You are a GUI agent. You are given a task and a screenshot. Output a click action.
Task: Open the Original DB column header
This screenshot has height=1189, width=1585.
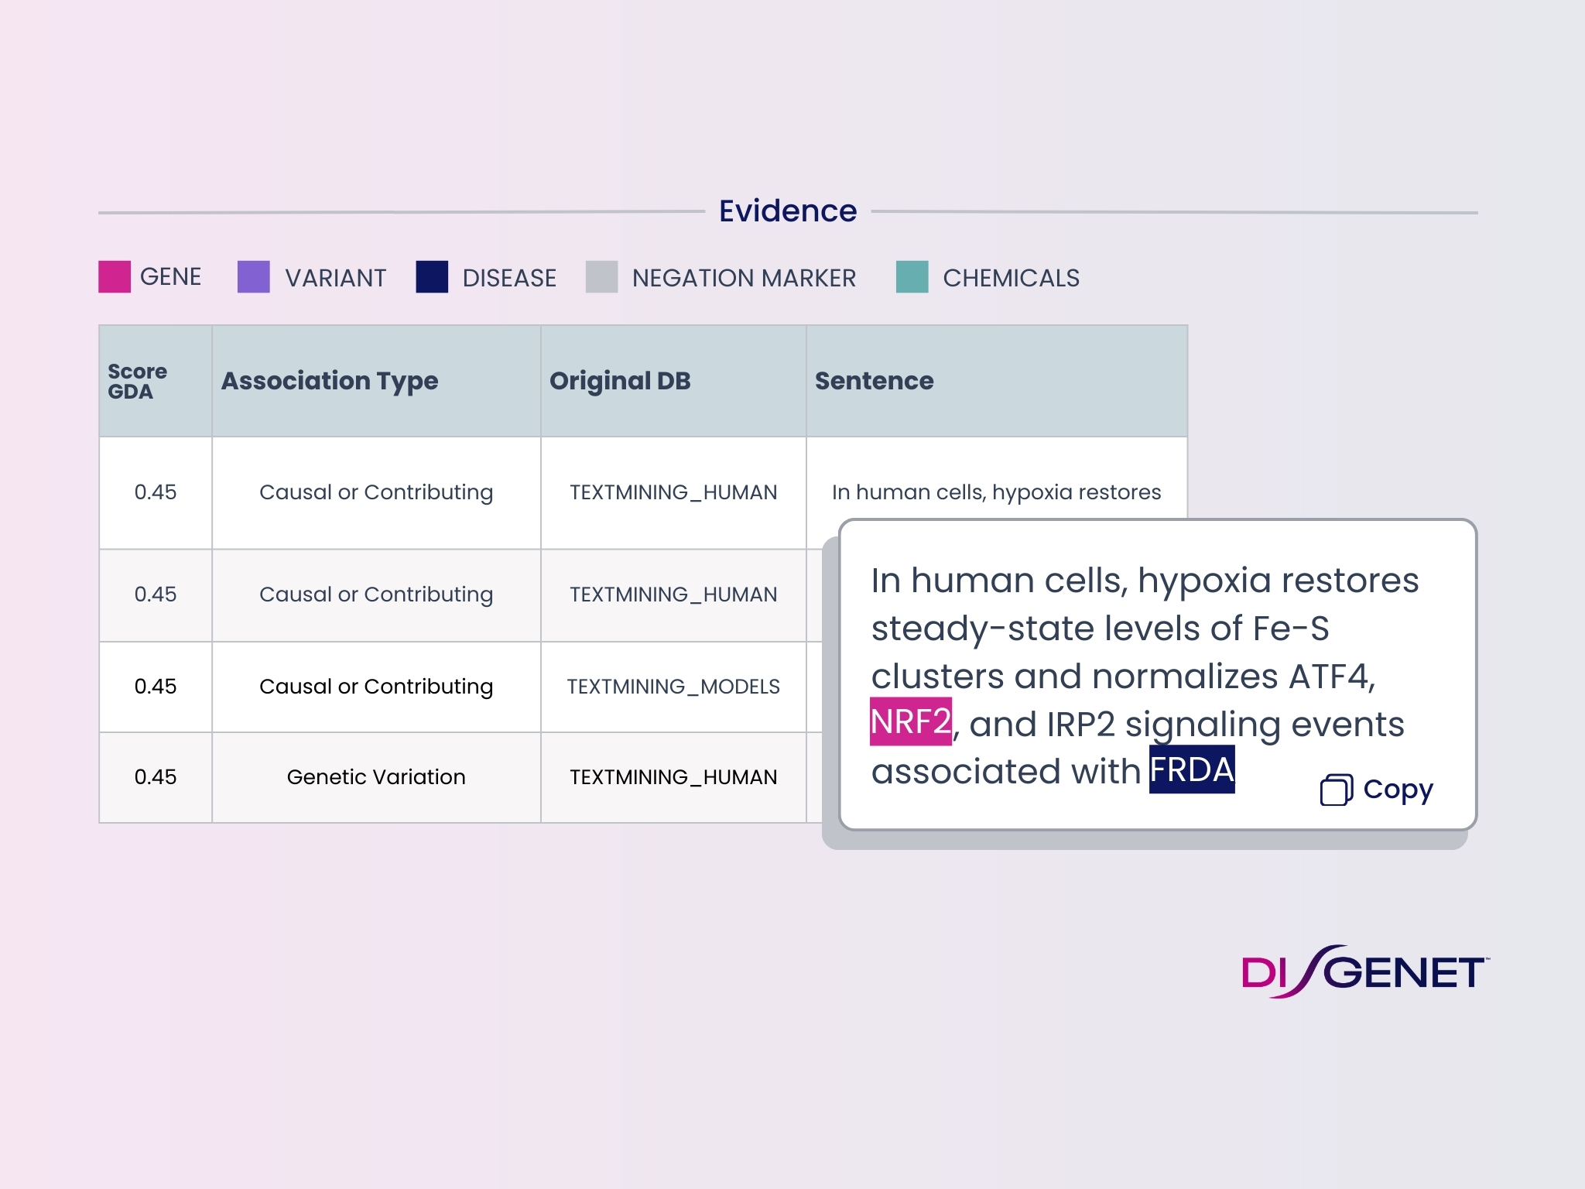(x=621, y=380)
